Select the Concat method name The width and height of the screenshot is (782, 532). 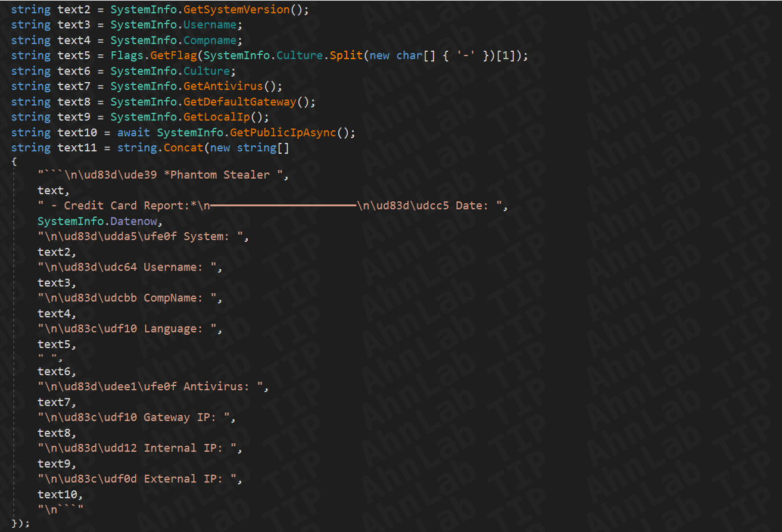(x=183, y=148)
